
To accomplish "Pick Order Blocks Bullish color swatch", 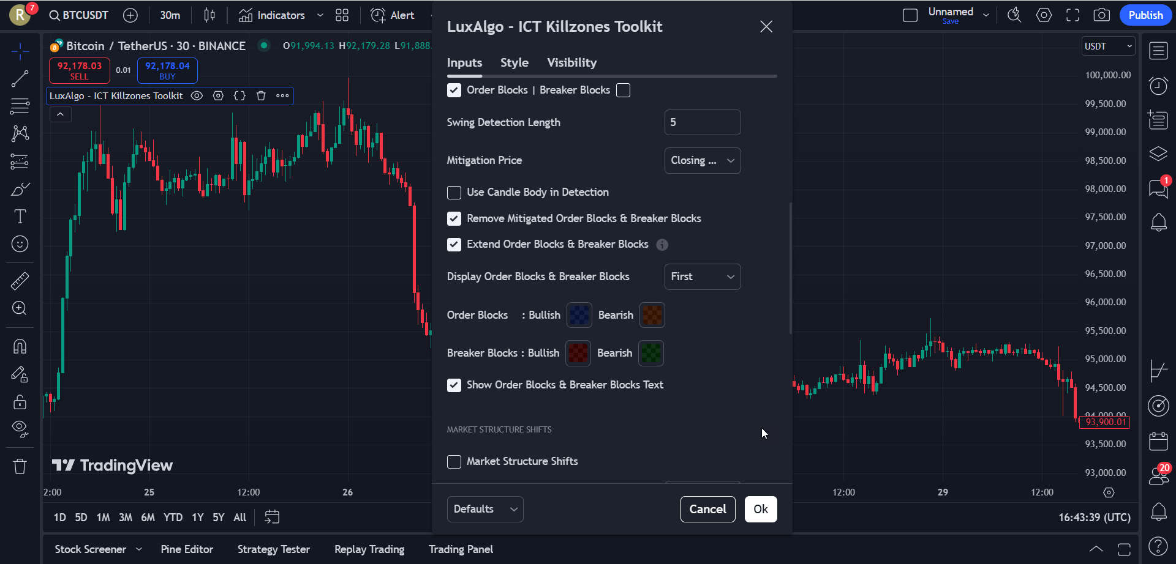I will point(579,315).
